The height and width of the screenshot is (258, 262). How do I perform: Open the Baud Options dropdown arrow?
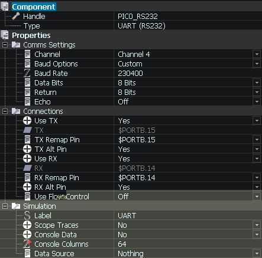pyautogui.click(x=257, y=63)
